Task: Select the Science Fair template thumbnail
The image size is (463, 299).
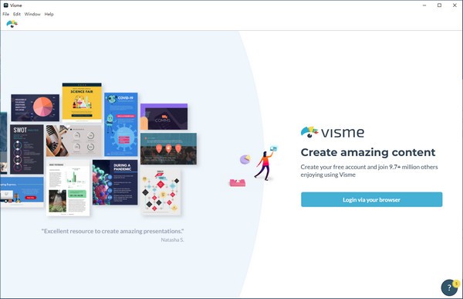Action: pyautogui.click(x=82, y=102)
